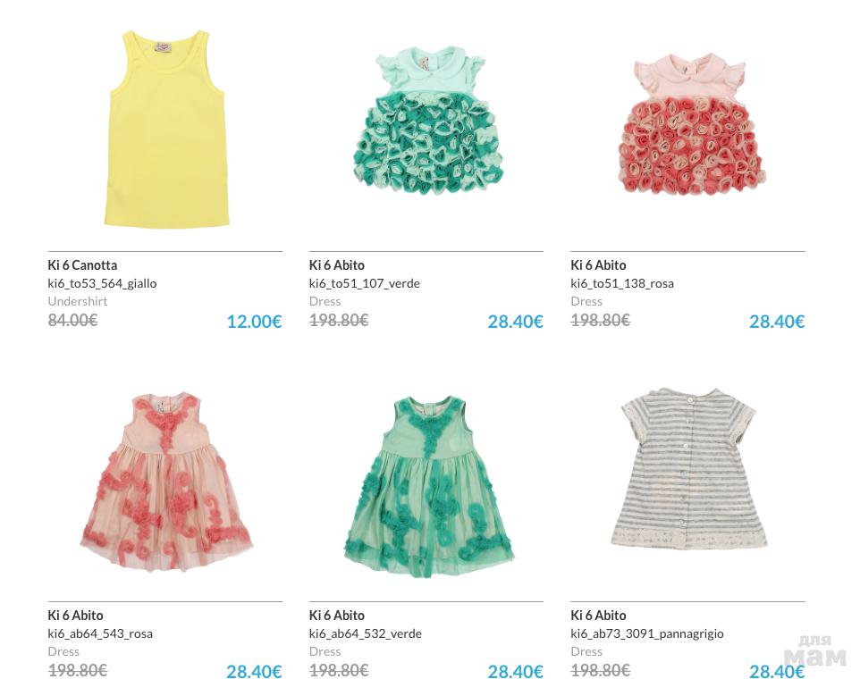The height and width of the screenshot is (679, 860).
Task: Select product code ki6_ab64_532_verde
Action: [366, 633]
